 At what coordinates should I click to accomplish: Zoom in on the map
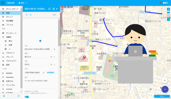[x=168, y=9]
